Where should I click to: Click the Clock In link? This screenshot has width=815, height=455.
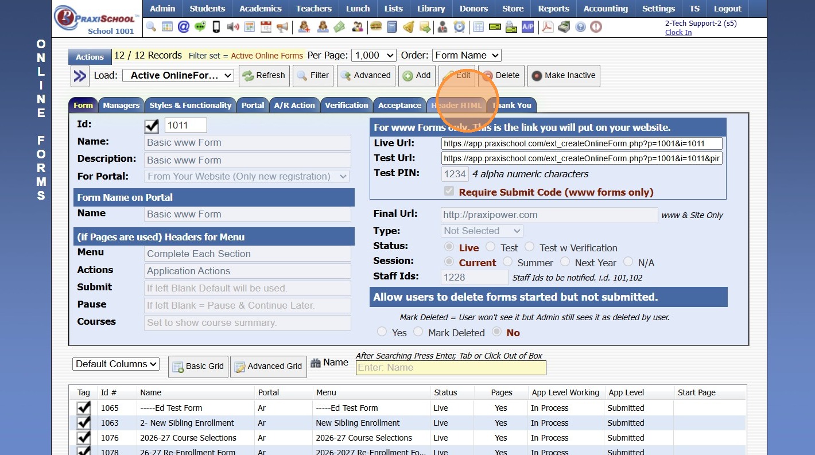click(678, 33)
